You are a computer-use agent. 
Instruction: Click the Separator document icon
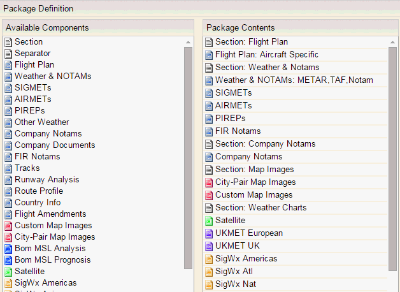tap(8, 54)
